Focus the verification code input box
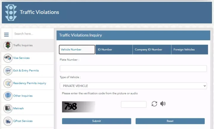This screenshot has width=214, height=129. (134, 104)
